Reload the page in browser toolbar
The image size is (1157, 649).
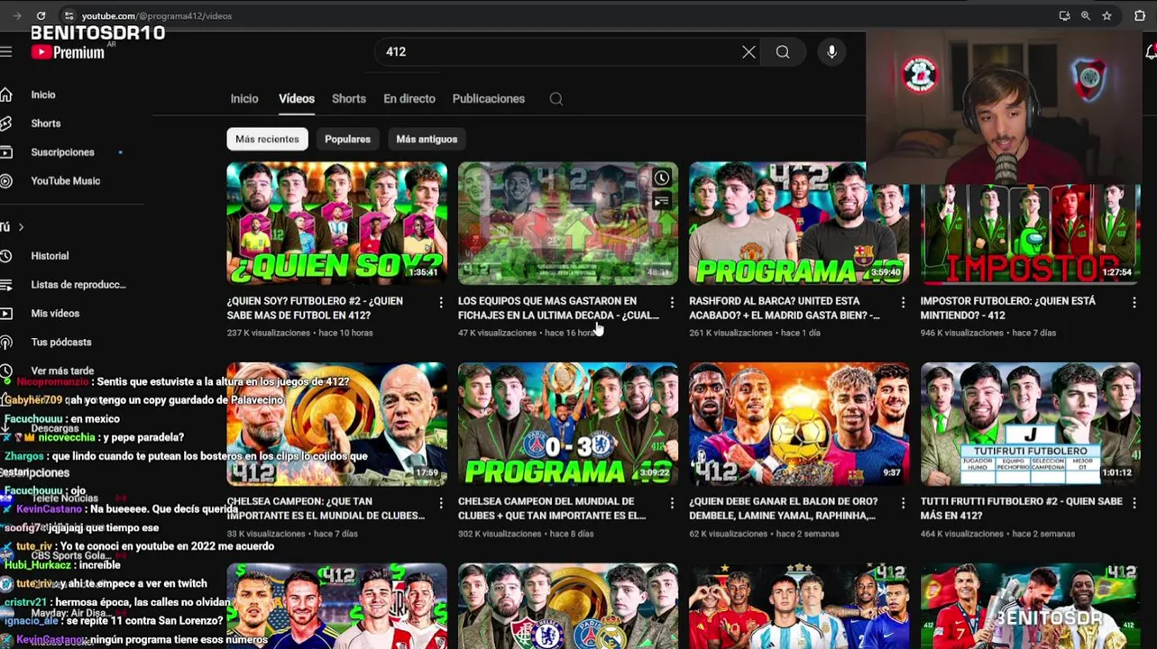41,15
